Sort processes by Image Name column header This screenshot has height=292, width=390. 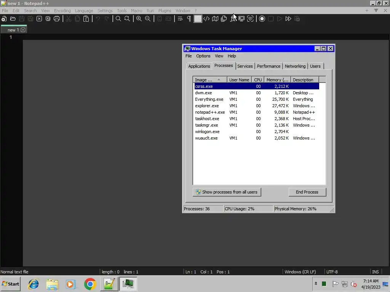tap(210, 80)
